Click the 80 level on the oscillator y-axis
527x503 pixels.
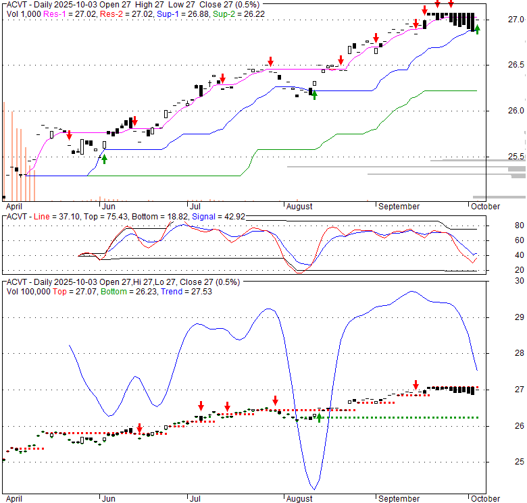[x=501, y=226]
